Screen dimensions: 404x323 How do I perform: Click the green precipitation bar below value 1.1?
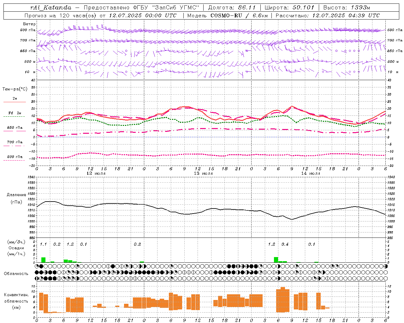(x=43, y=260)
